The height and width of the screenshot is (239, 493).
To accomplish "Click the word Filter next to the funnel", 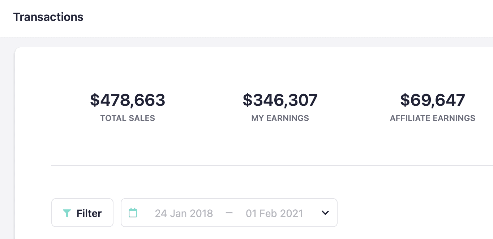I will click(x=89, y=213).
